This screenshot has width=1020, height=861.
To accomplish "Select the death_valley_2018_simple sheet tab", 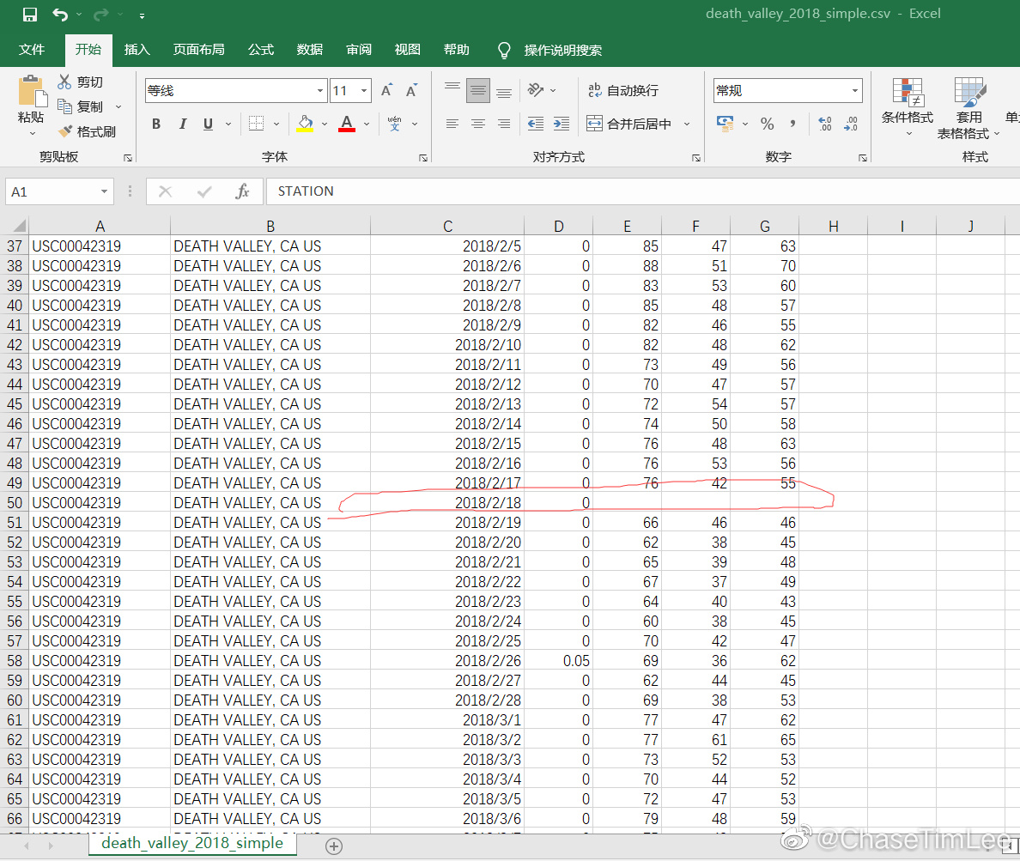I will (192, 844).
